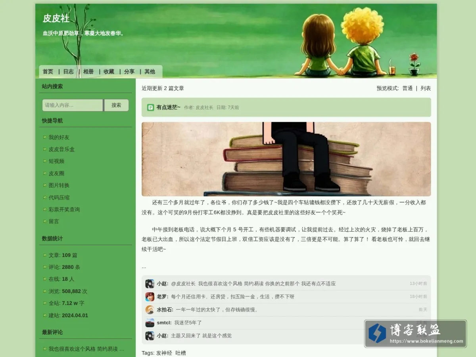Open 皮皮音乐盒 in quick navigation
The height and width of the screenshot is (357, 476).
coord(61,149)
